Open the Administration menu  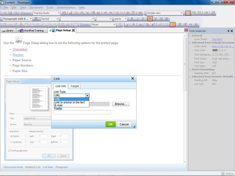(x=66, y=7)
